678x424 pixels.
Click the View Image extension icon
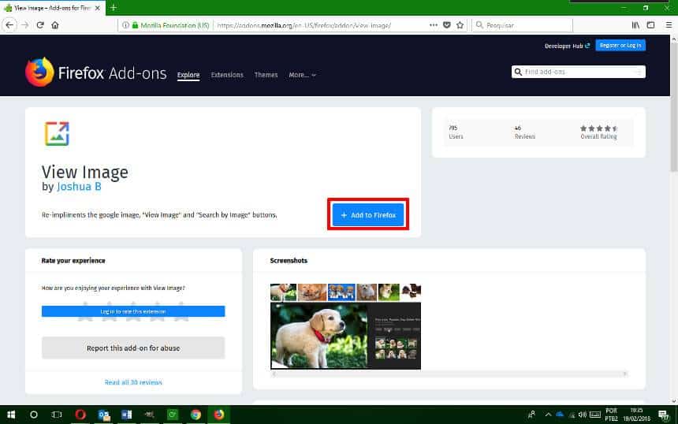57,133
